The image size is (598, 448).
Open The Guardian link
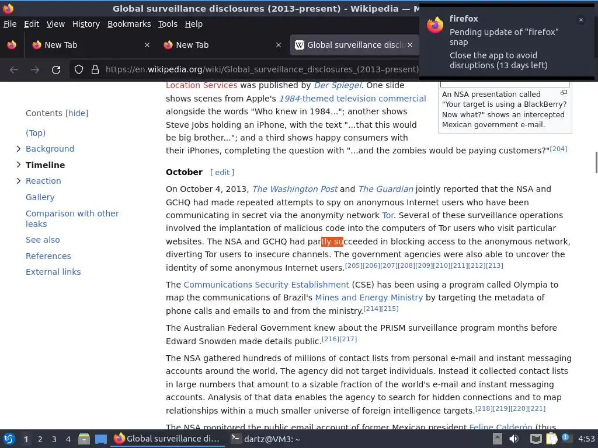(385, 190)
